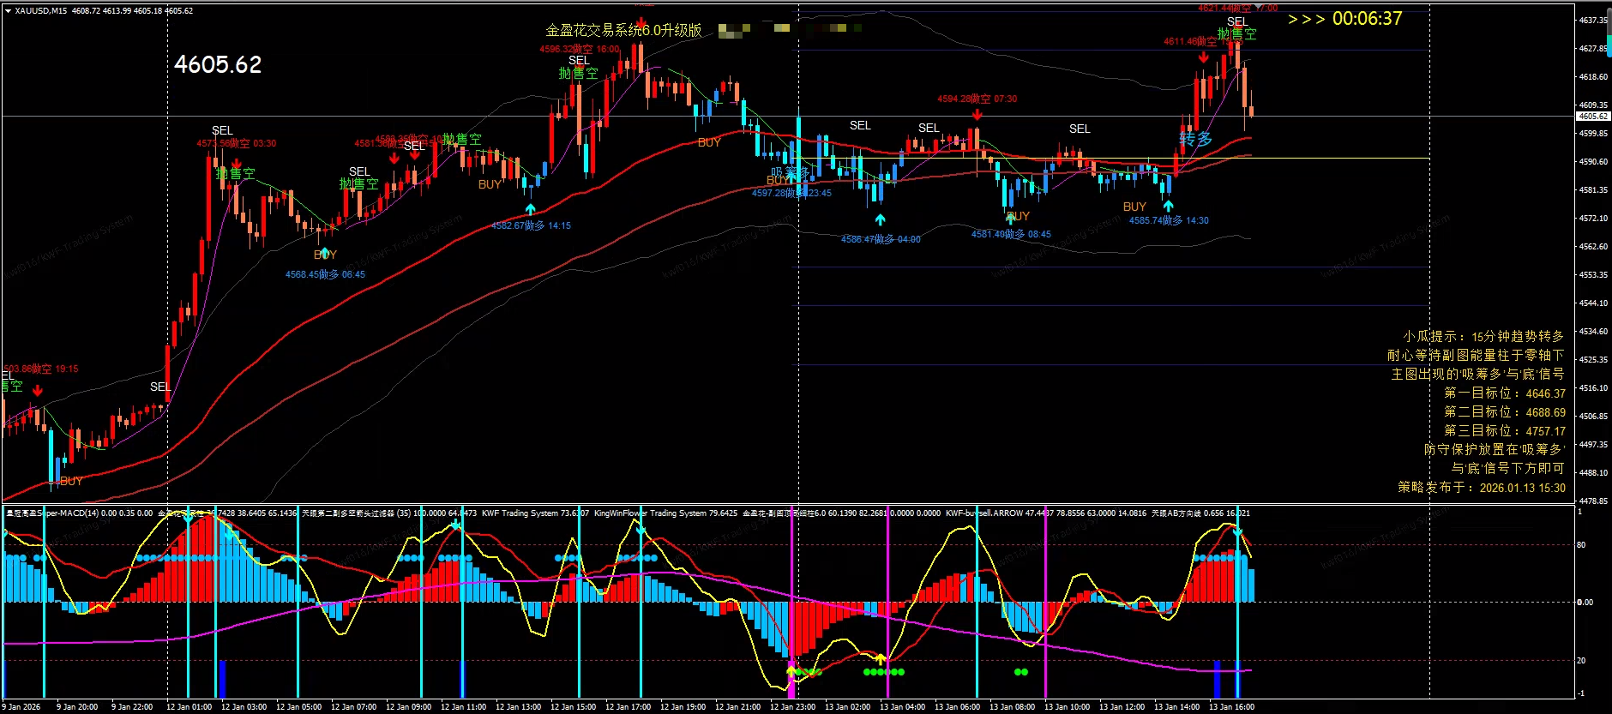This screenshot has width=1612, height=714.
Task: Click the cyan buy arrow above 4586.47做多 04:00
Action: 880,220
